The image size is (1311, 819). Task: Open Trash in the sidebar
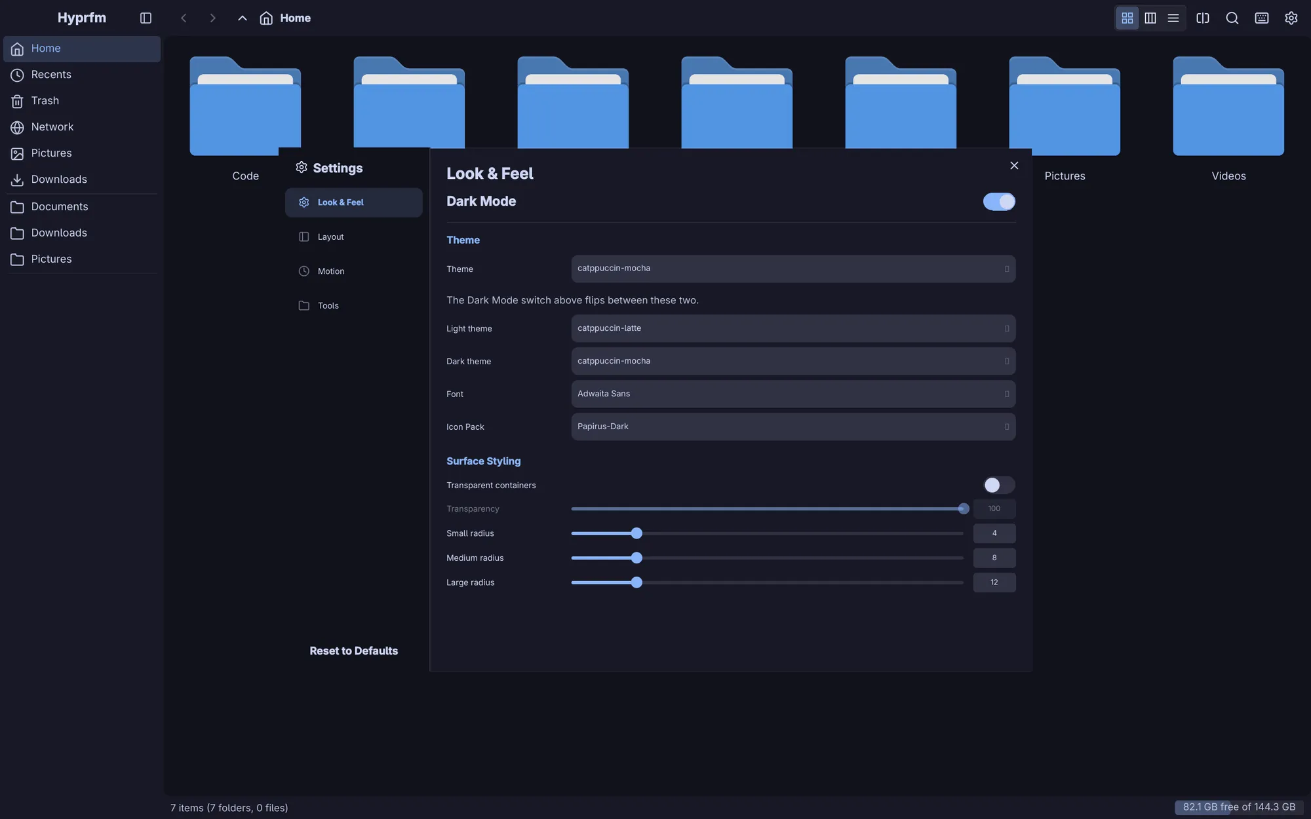click(x=82, y=101)
